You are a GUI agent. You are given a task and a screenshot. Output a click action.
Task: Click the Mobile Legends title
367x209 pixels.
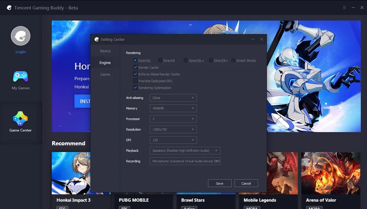click(x=260, y=200)
